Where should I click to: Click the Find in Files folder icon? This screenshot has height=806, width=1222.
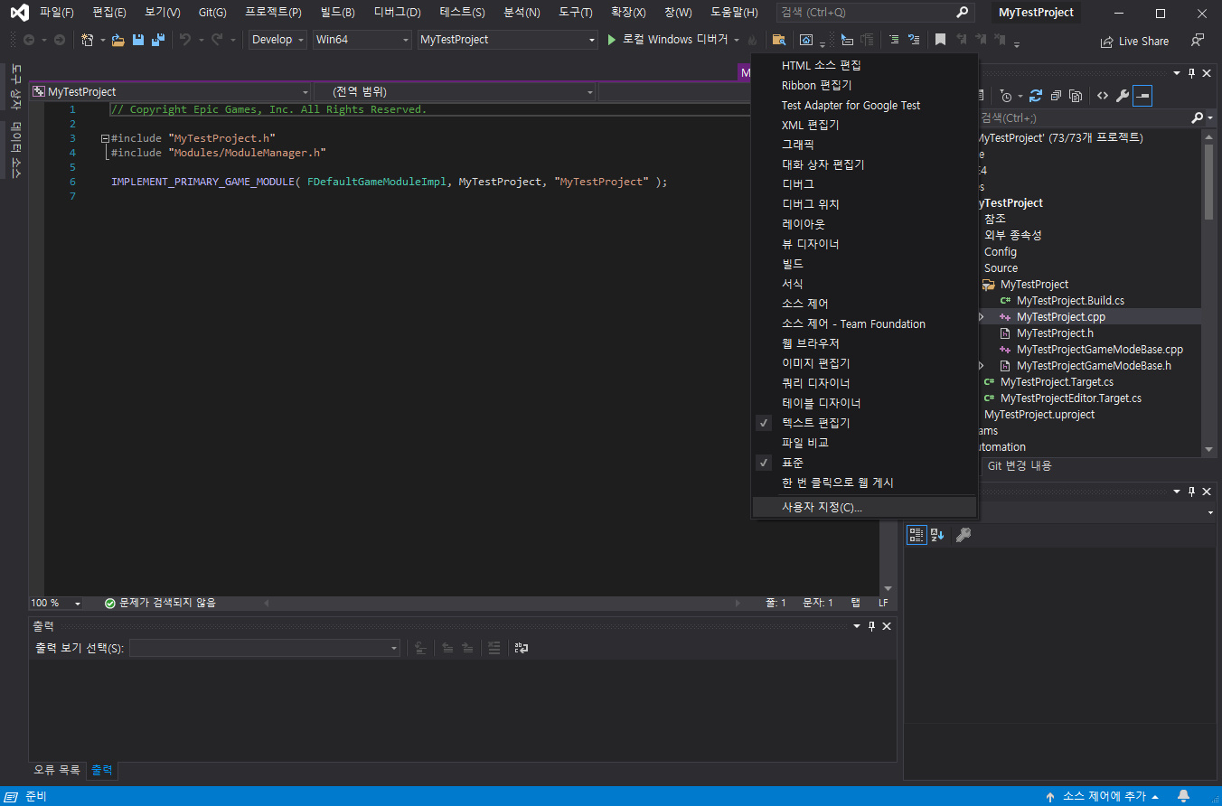[778, 40]
